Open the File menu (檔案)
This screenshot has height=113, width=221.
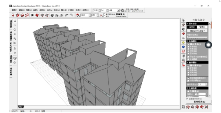point(14,10)
